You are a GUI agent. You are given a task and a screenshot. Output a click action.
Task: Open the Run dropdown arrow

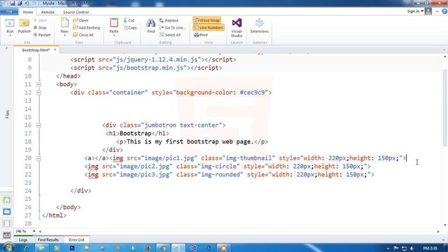pos(10,36)
